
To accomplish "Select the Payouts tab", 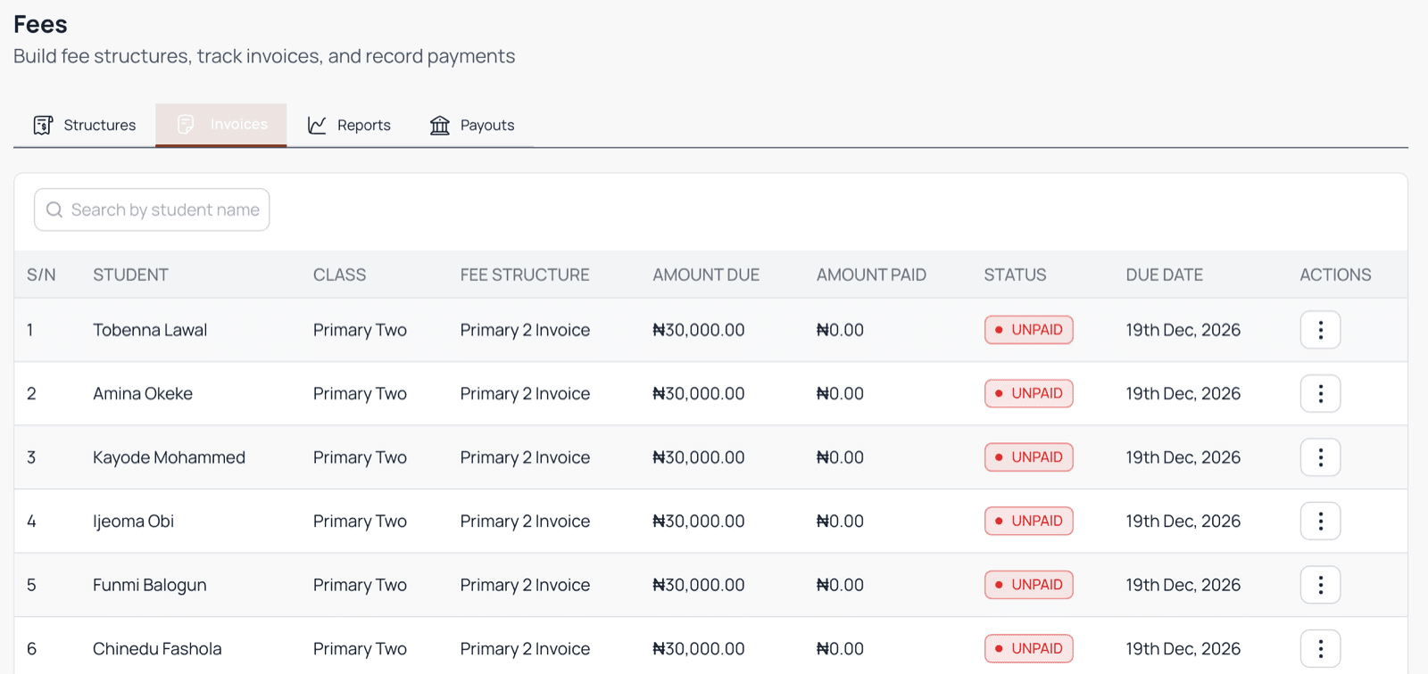I will [x=472, y=125].
